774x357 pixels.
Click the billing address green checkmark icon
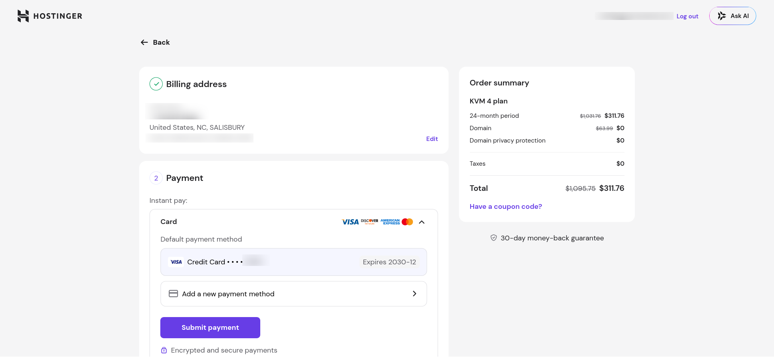click(156, 84)
